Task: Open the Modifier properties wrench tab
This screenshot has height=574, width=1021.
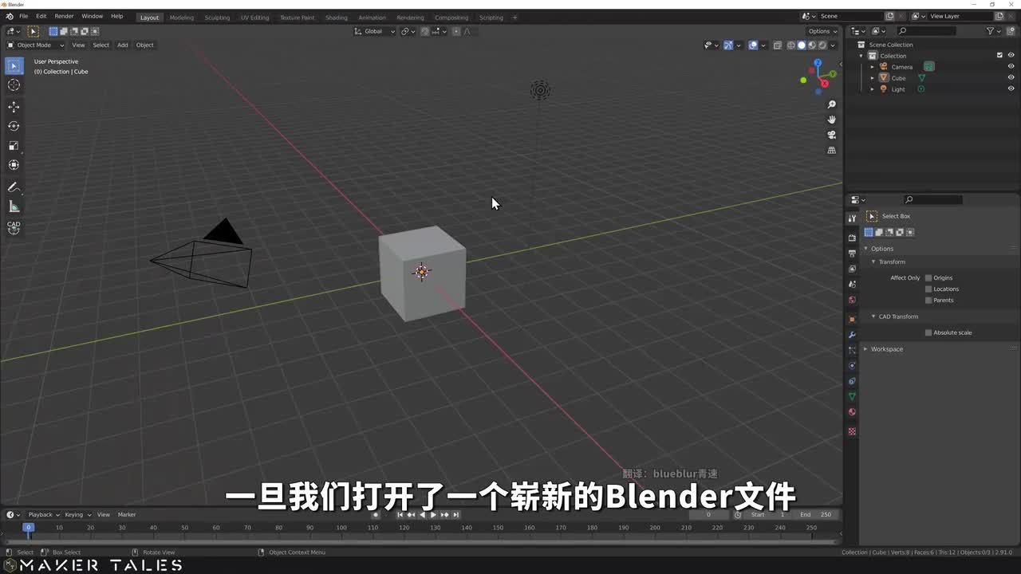Action: coord(852,335)
